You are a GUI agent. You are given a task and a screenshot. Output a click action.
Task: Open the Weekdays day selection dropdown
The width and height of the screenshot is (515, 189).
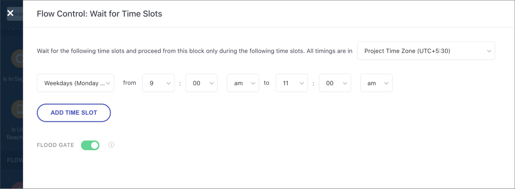(x=75, y=83)
